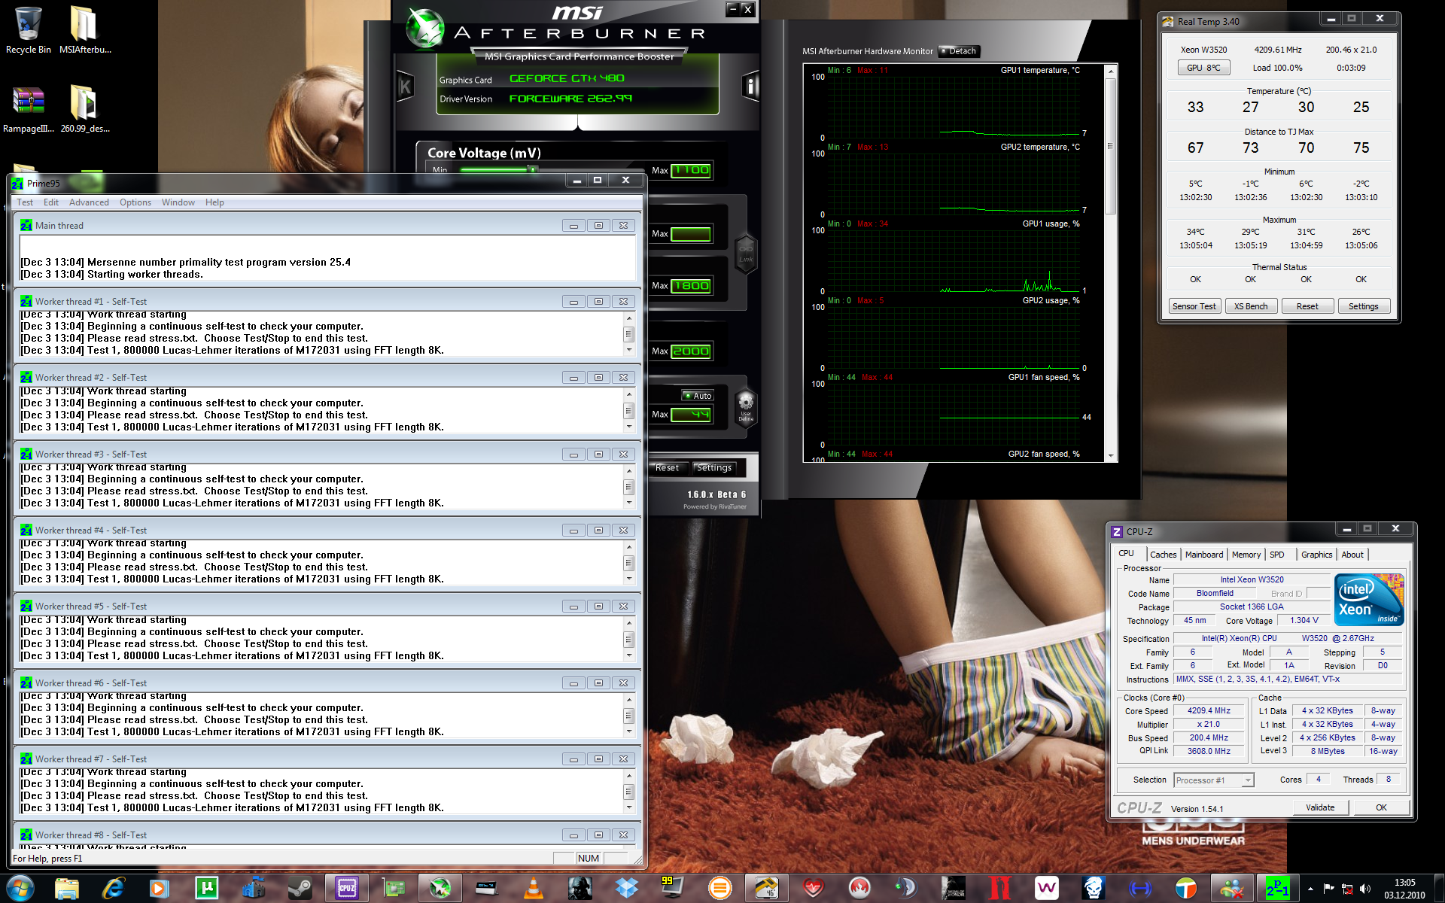Switch to About tab in CPU-Z
The height and width of the screenshot is (903, 1445).
coord(1352,555)
